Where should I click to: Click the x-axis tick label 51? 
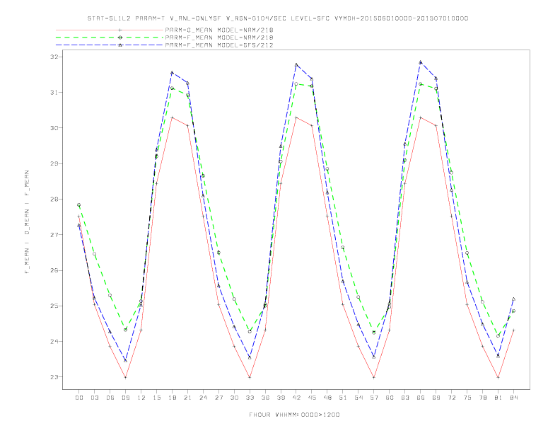point(343,398)
